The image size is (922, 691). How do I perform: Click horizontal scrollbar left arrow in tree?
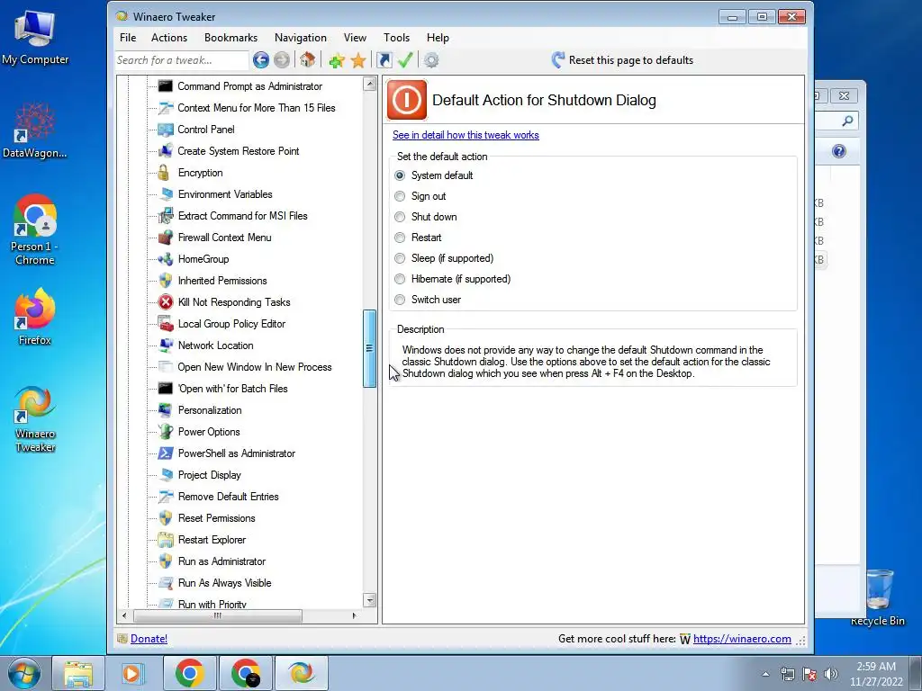123,615
